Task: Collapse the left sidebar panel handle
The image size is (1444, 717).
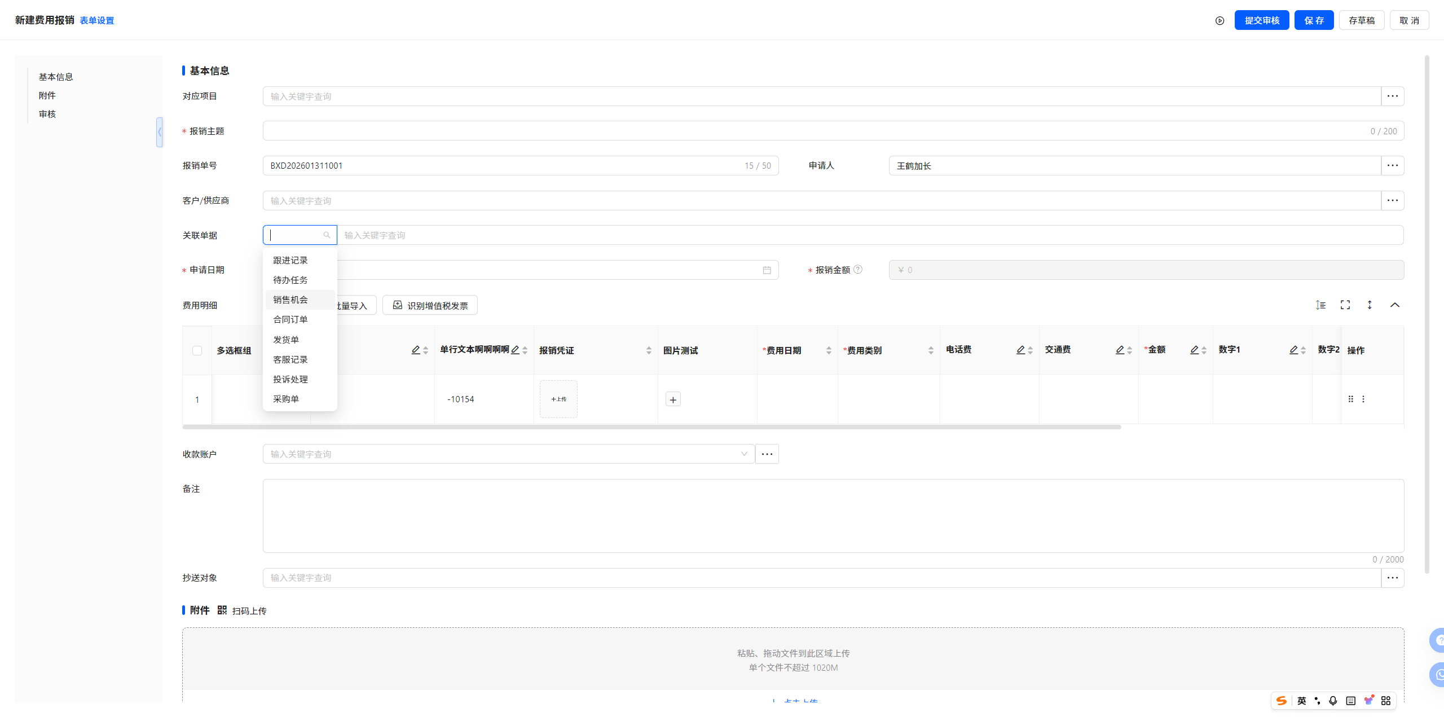Action: 160,132
